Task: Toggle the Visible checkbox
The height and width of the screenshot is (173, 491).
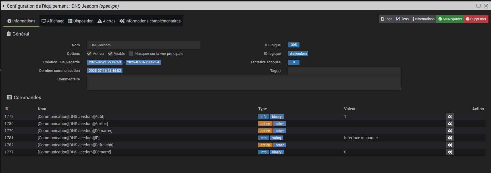Action: [x=110, y=54]
